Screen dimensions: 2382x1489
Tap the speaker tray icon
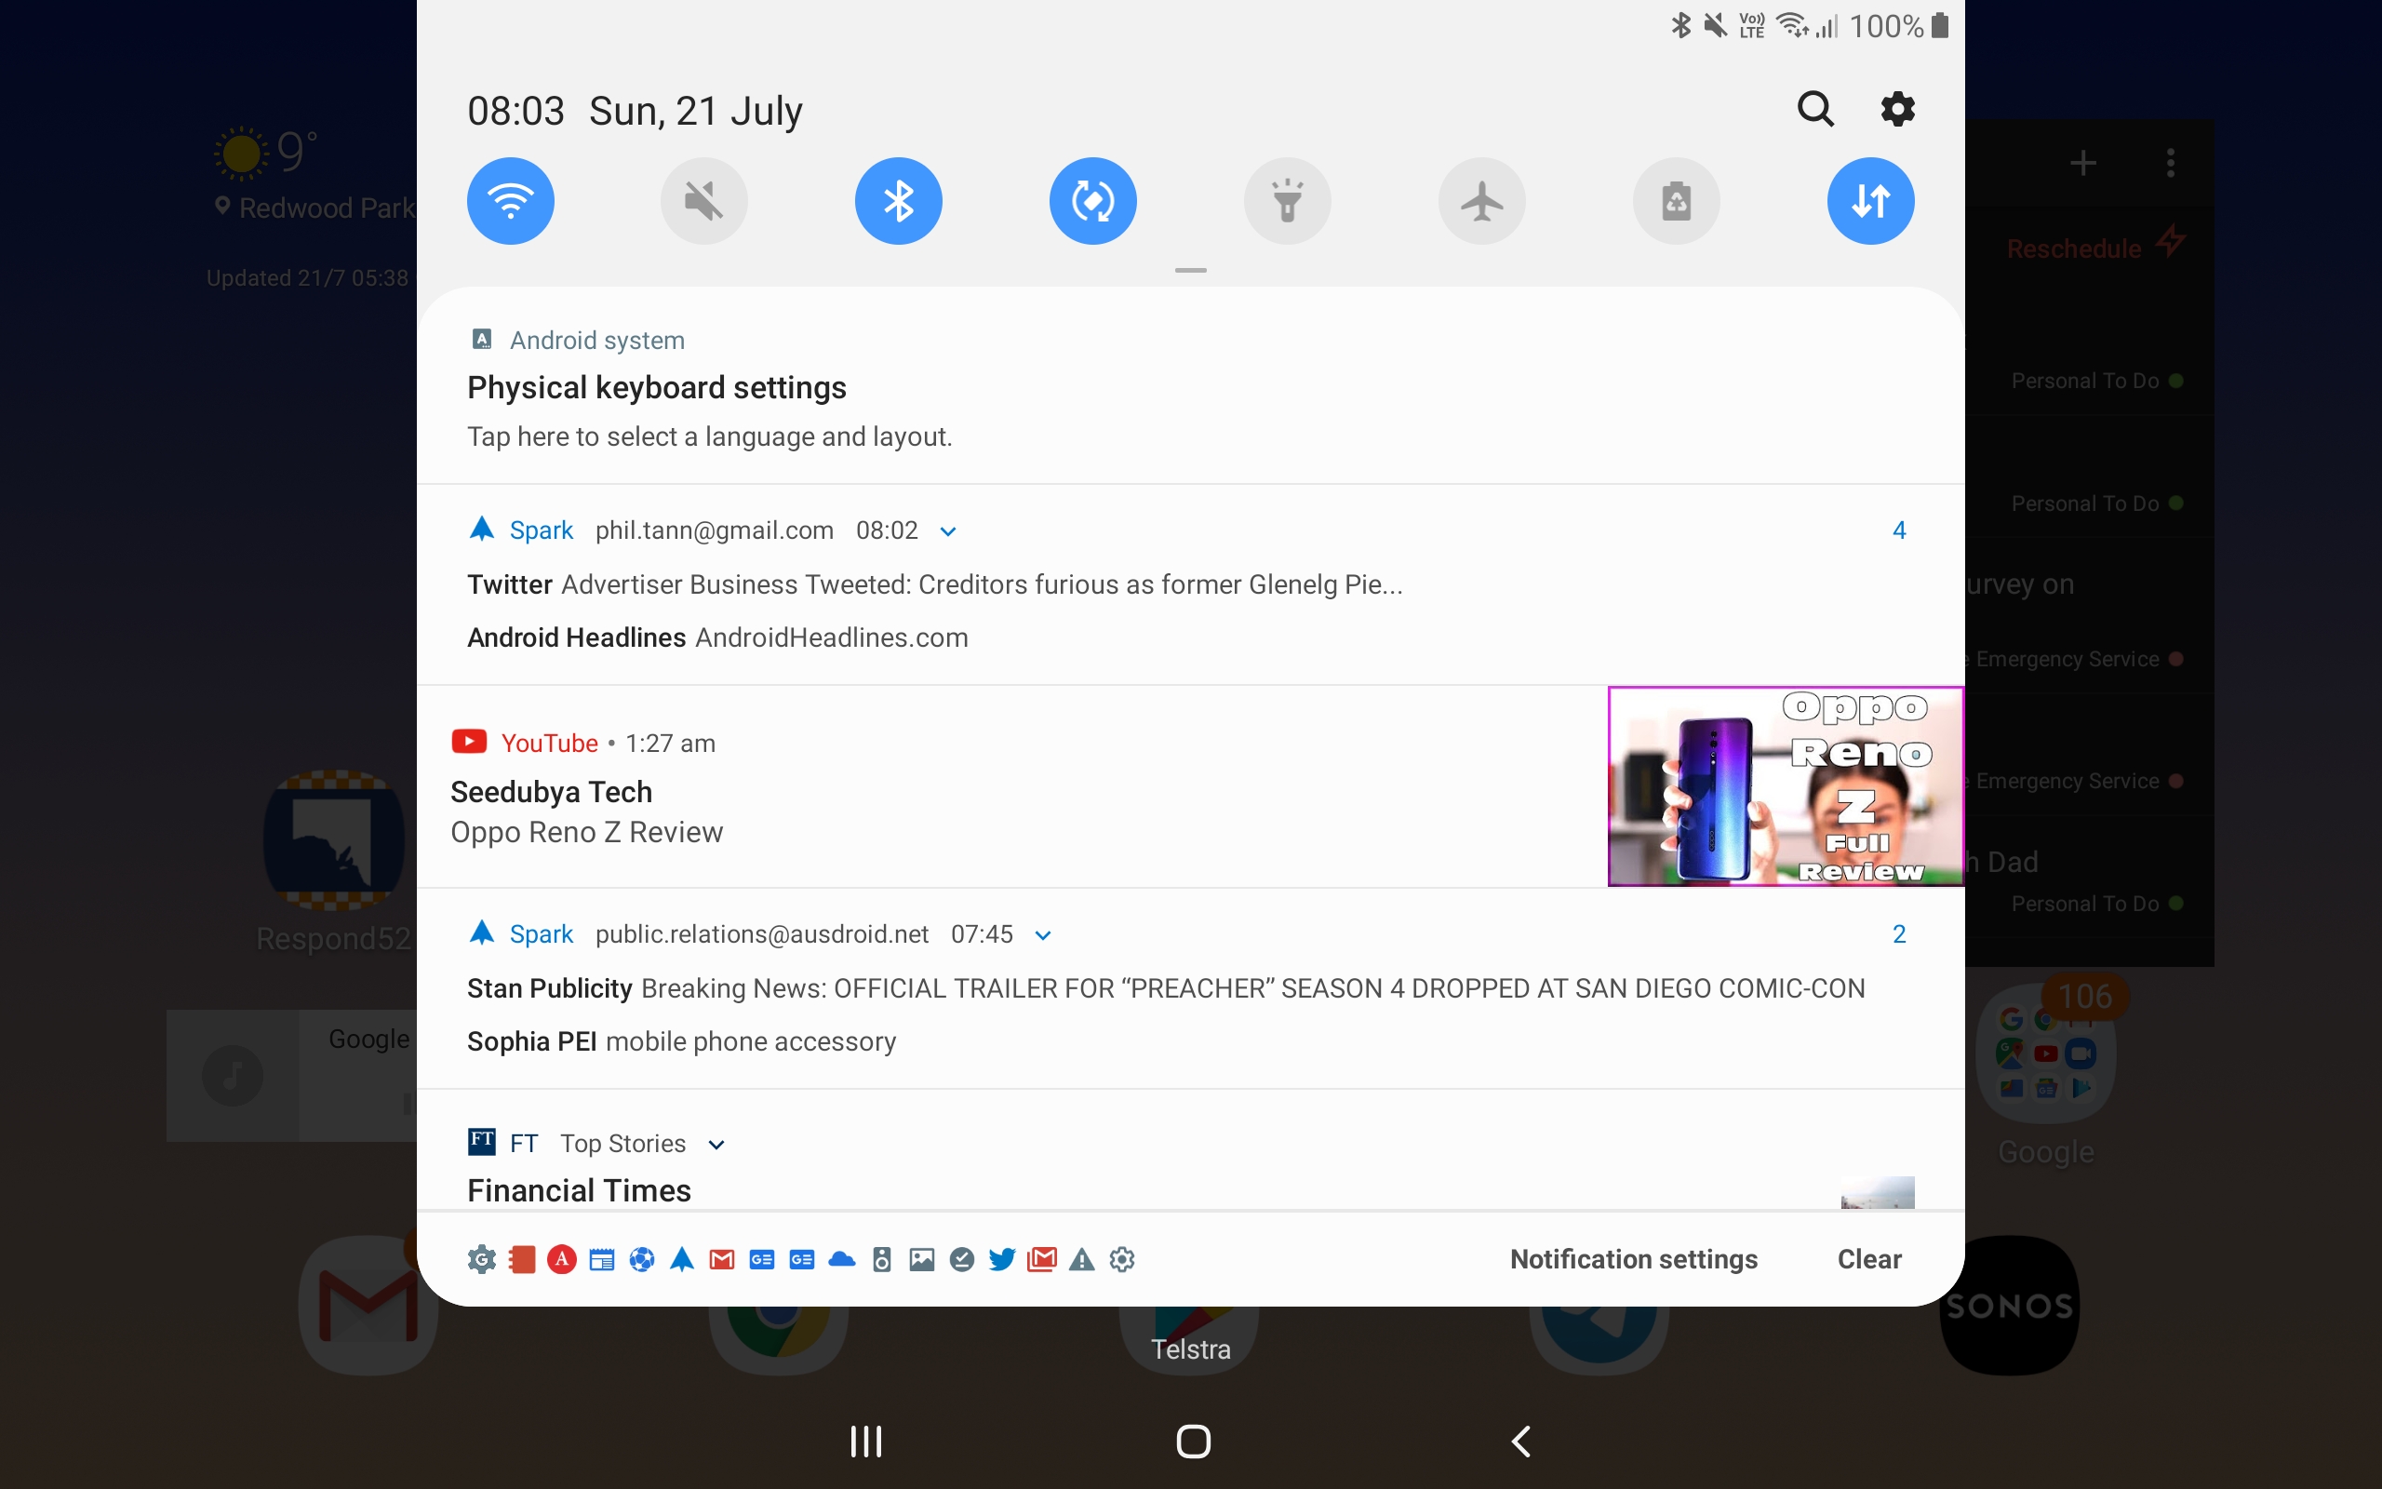tap(882, 1259)
